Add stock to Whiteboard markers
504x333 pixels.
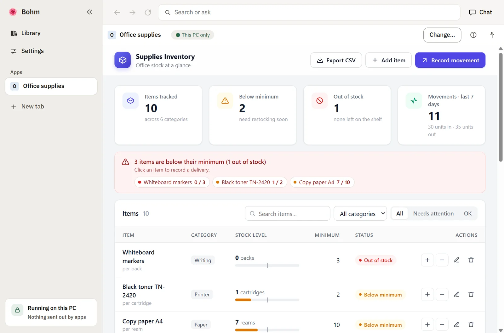427,260
